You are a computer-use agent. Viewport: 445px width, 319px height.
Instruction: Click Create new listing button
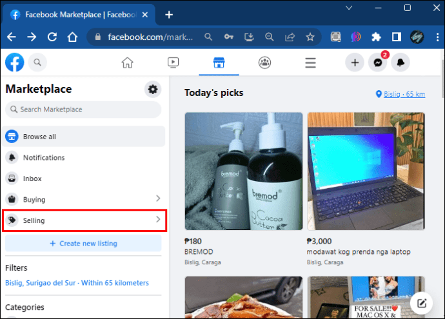pyautogui.click(x=83, y=244)
